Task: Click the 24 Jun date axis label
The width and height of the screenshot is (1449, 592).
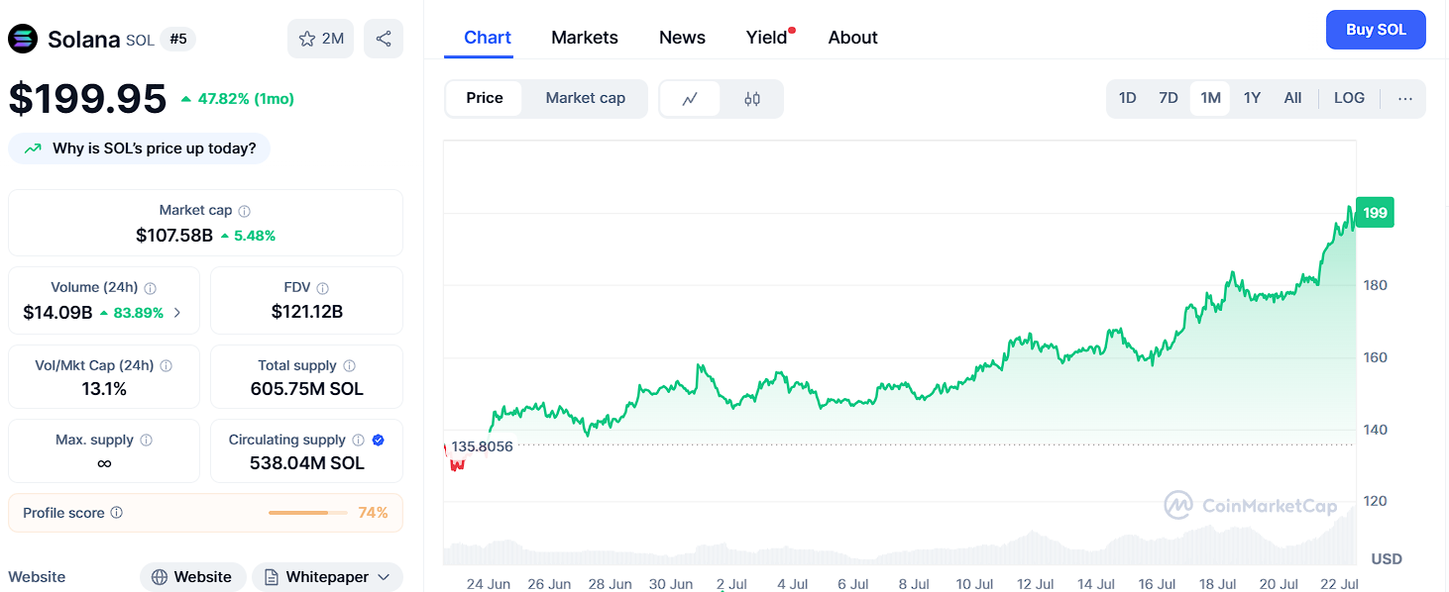Action: click(489, 584)
